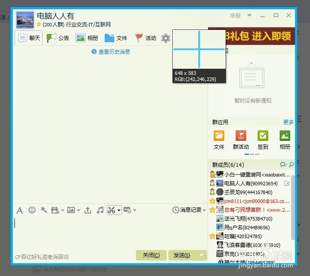Search group members with magnifier icon
The height and width of the screenshot is (276, 310).
291,165
